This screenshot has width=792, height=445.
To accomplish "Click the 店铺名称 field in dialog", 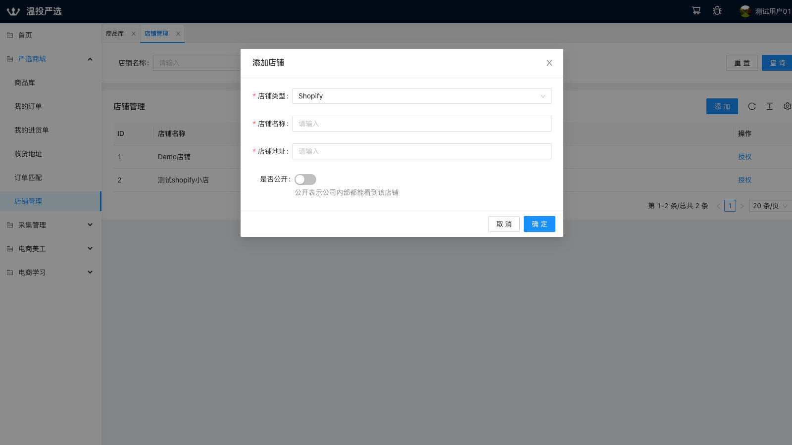I will coord(422,124).
